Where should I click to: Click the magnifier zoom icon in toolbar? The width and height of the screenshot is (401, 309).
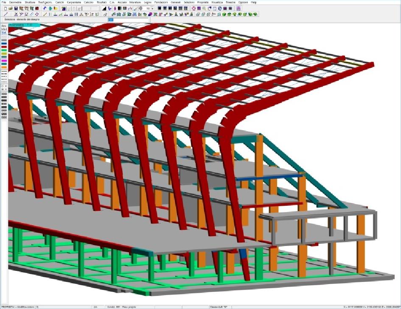pyautogui.click(x=205, y=8)
